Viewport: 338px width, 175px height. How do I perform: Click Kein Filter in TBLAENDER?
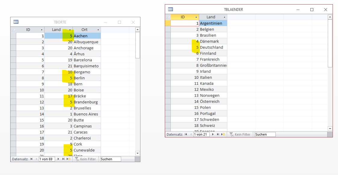coord(240,134)
